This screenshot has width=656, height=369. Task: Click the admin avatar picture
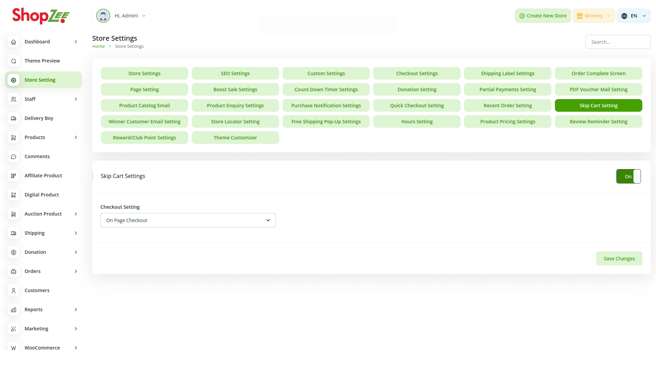[x=103, y=16]
